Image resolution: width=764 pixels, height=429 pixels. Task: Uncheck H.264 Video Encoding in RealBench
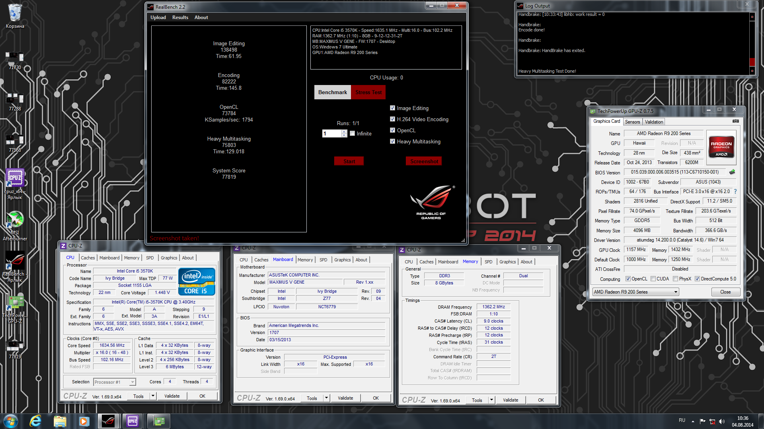[x=393, y=119]
